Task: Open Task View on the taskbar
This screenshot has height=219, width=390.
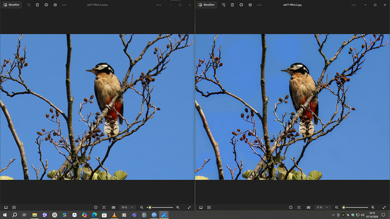Action: (24, 215)
